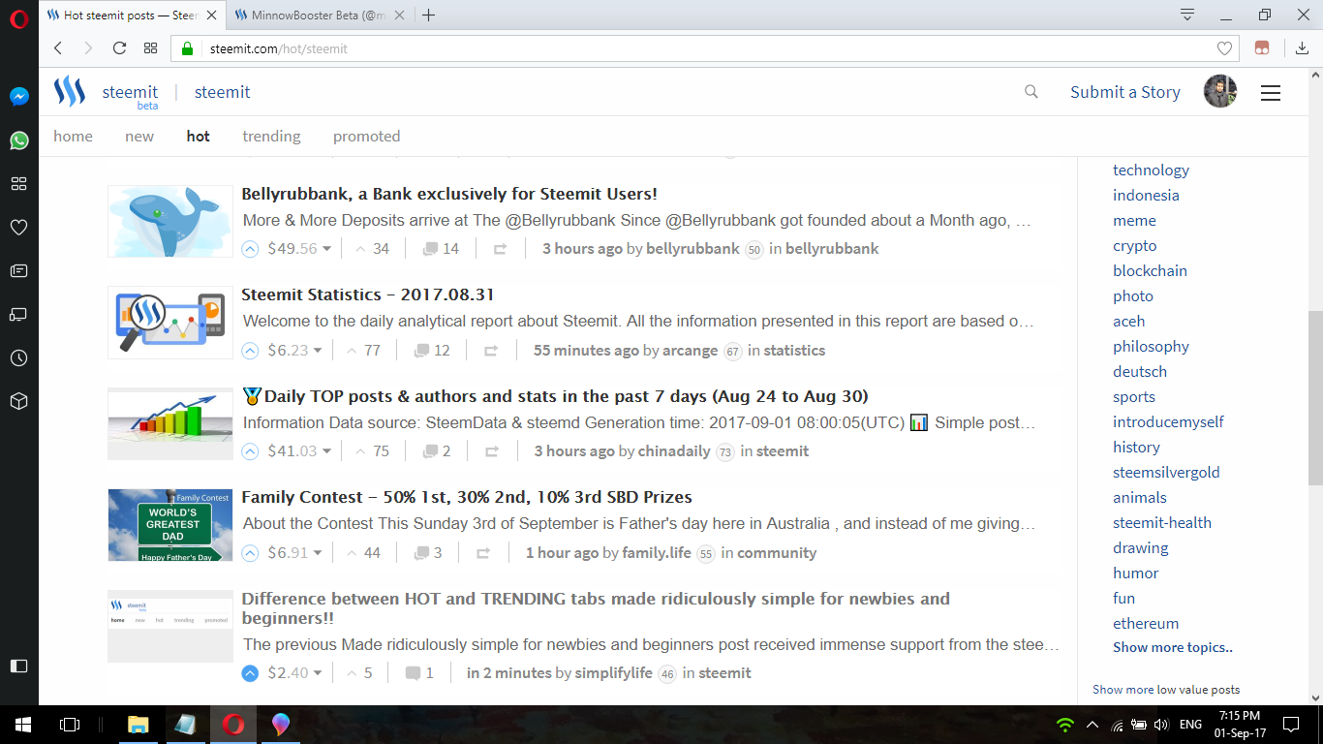Open Bookmarks heart in Opera sidebar
Image resolution: width=1323 pixels, height=744 pixels.
tap(18, 228)
